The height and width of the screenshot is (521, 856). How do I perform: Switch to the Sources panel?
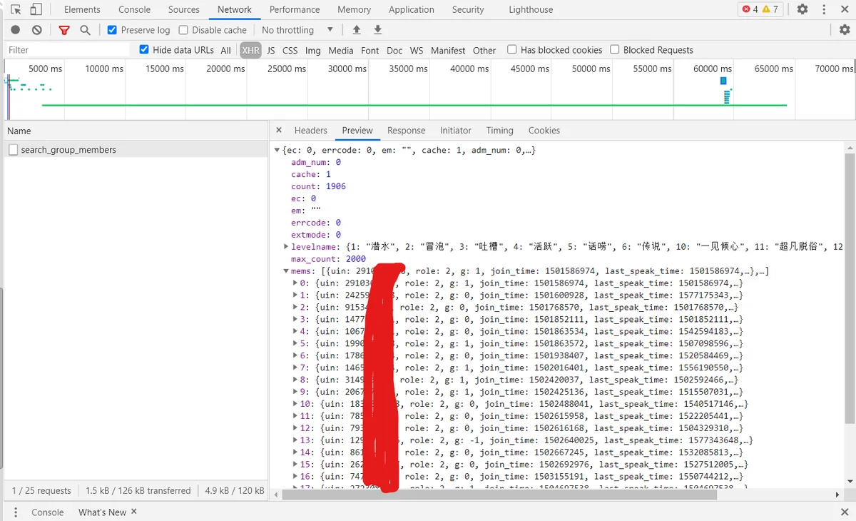184,10
